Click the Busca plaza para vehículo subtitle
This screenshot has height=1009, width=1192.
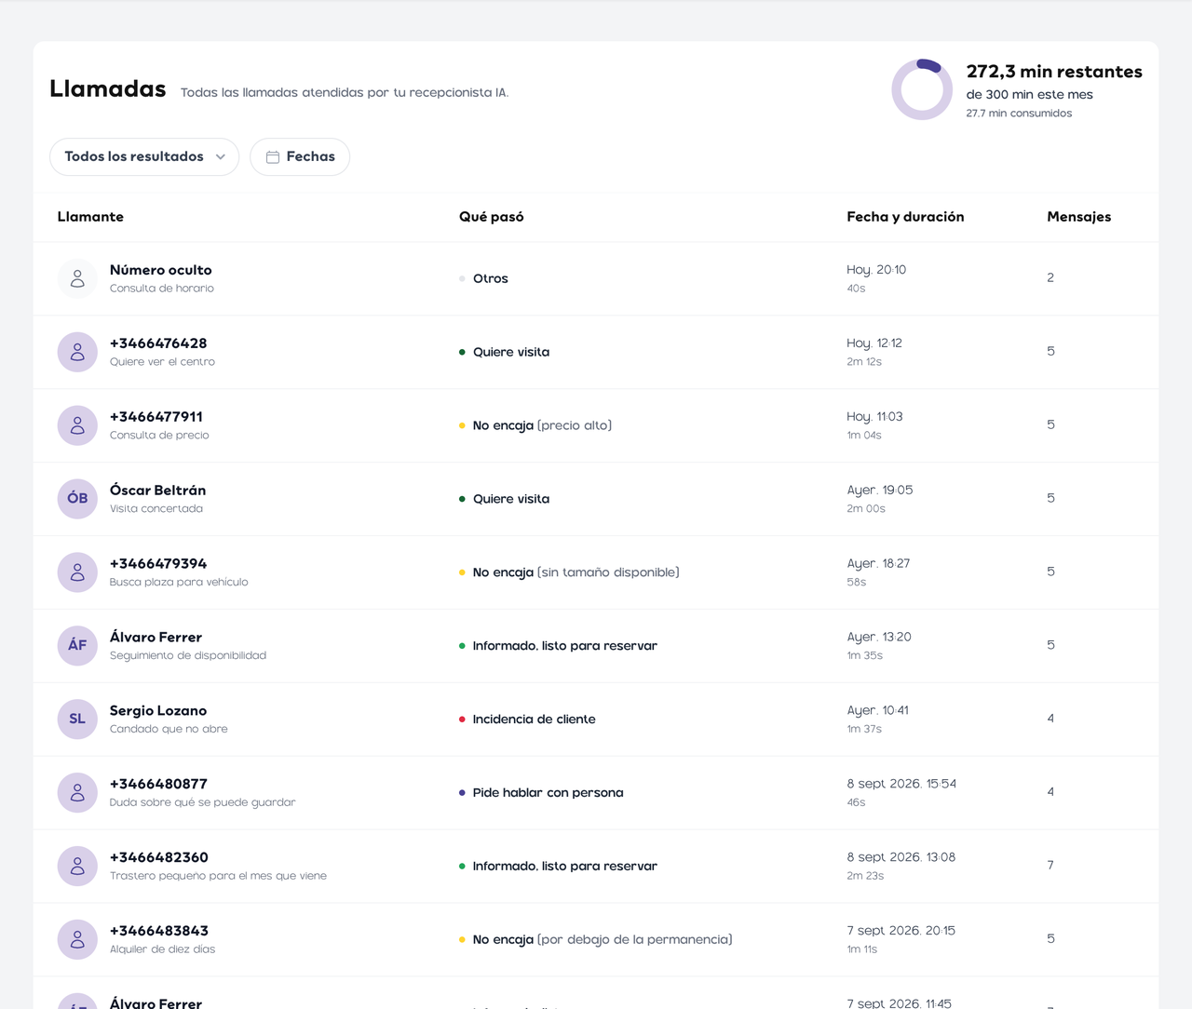point(179,582)
